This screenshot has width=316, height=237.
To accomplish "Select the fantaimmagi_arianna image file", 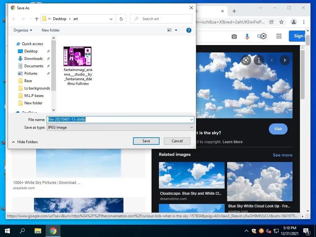I will [78, 66].
